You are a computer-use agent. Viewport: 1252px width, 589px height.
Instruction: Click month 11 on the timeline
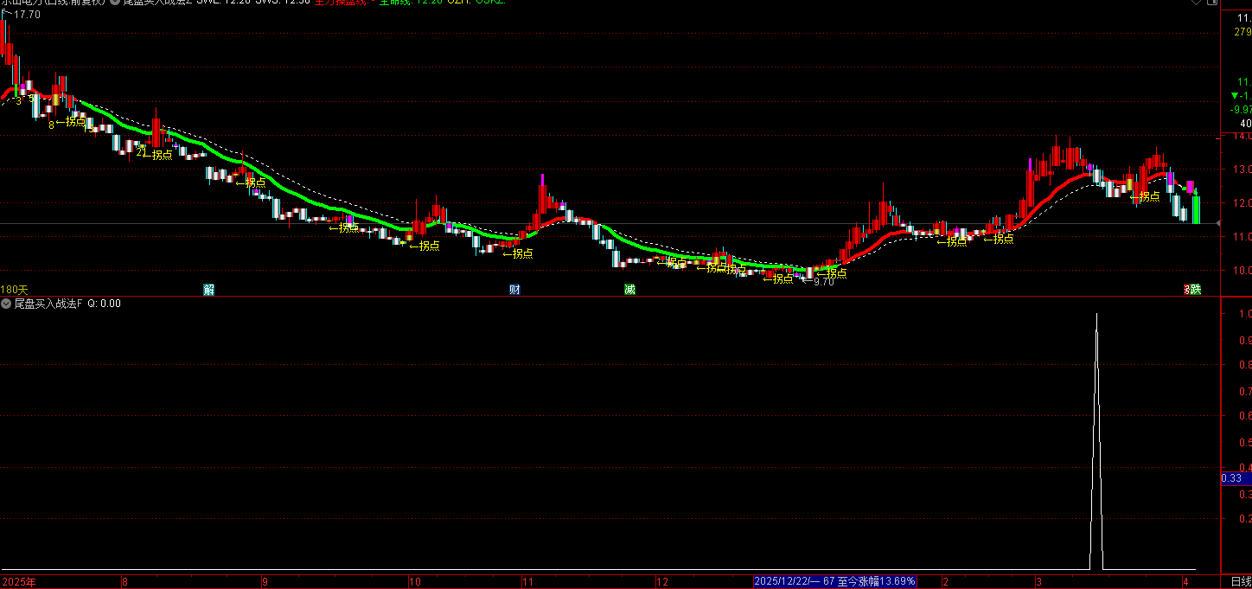(x=527, y=582)
